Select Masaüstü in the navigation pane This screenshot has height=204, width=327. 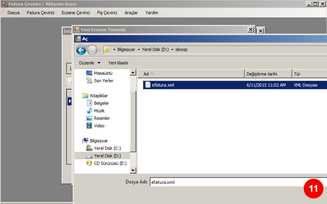point(103,73)
